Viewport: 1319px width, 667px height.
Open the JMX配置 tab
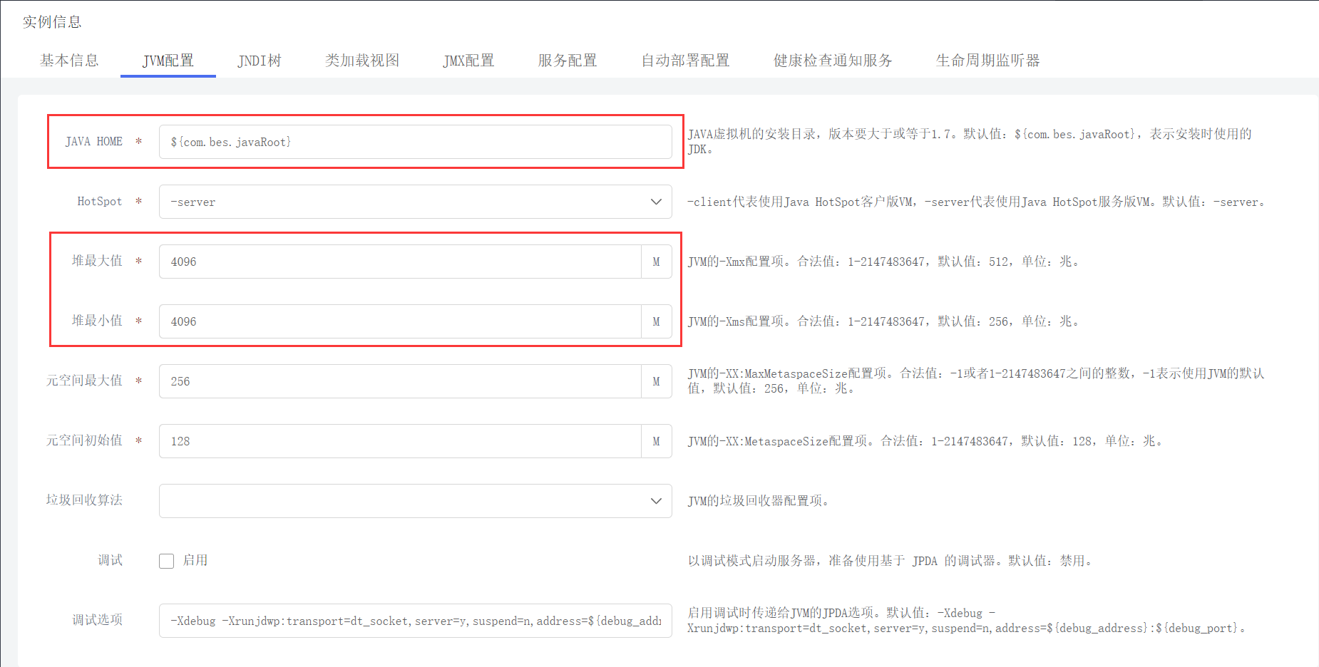point(468,61)
